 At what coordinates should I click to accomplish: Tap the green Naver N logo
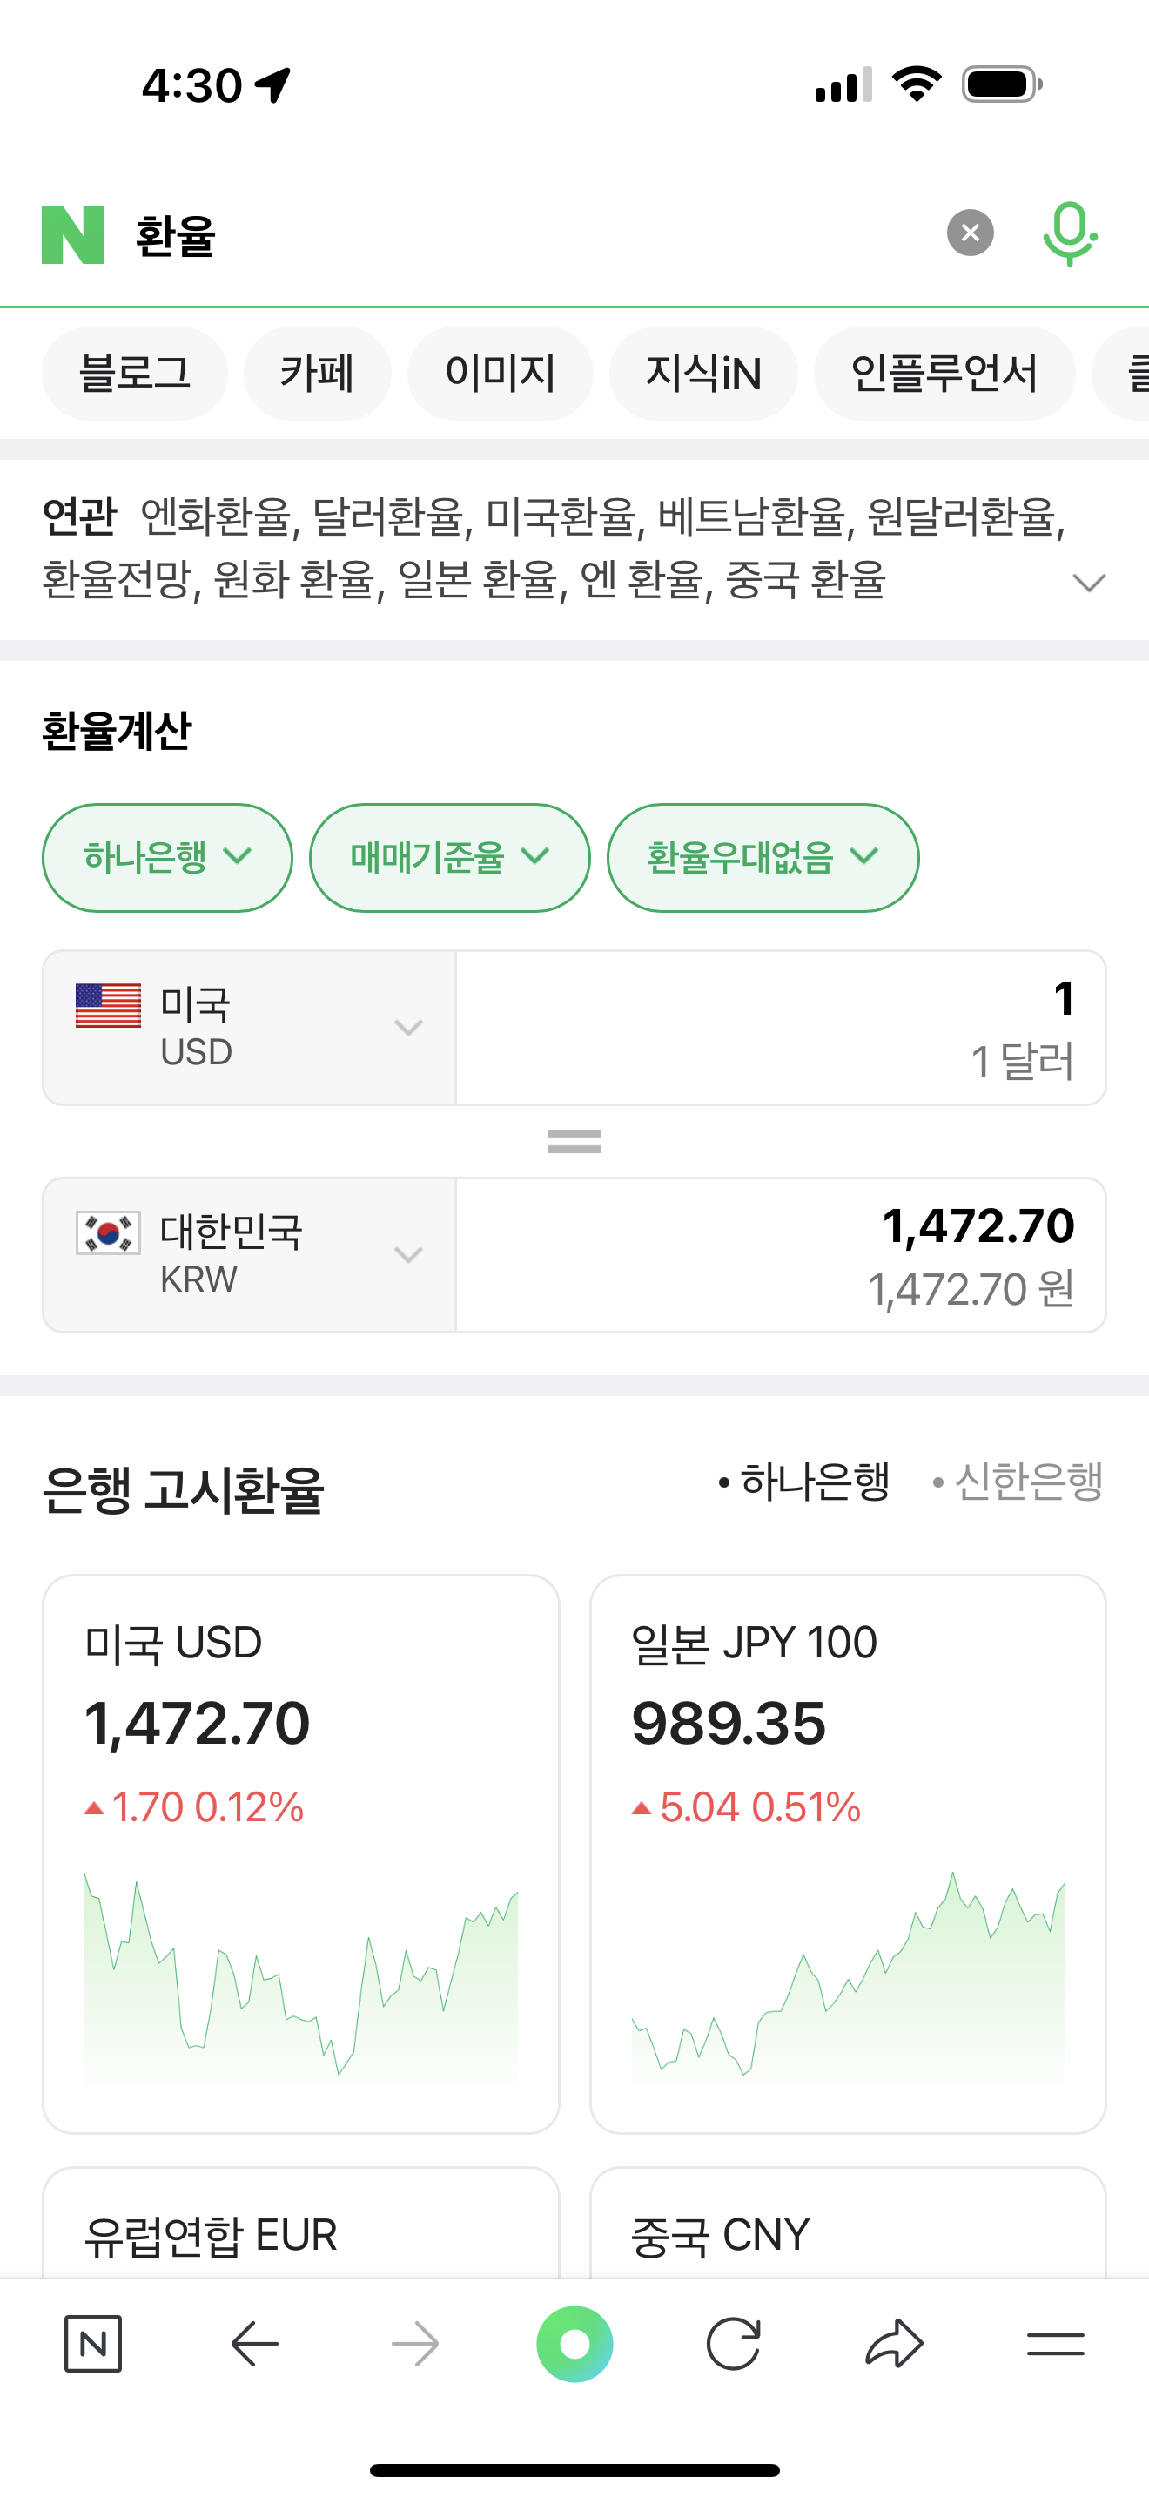[72, 234]
